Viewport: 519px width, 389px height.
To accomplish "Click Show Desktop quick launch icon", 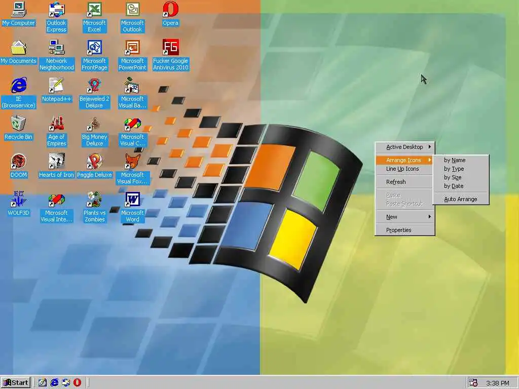I will click(43, 383).
